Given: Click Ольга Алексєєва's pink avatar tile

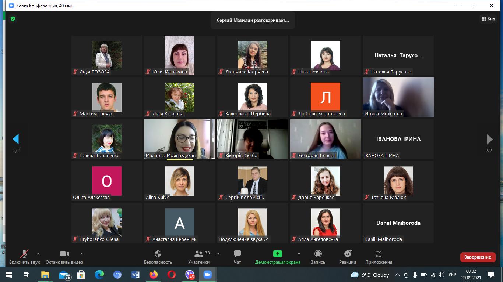Looking at the screenshot, I should (x=107, y=181).
